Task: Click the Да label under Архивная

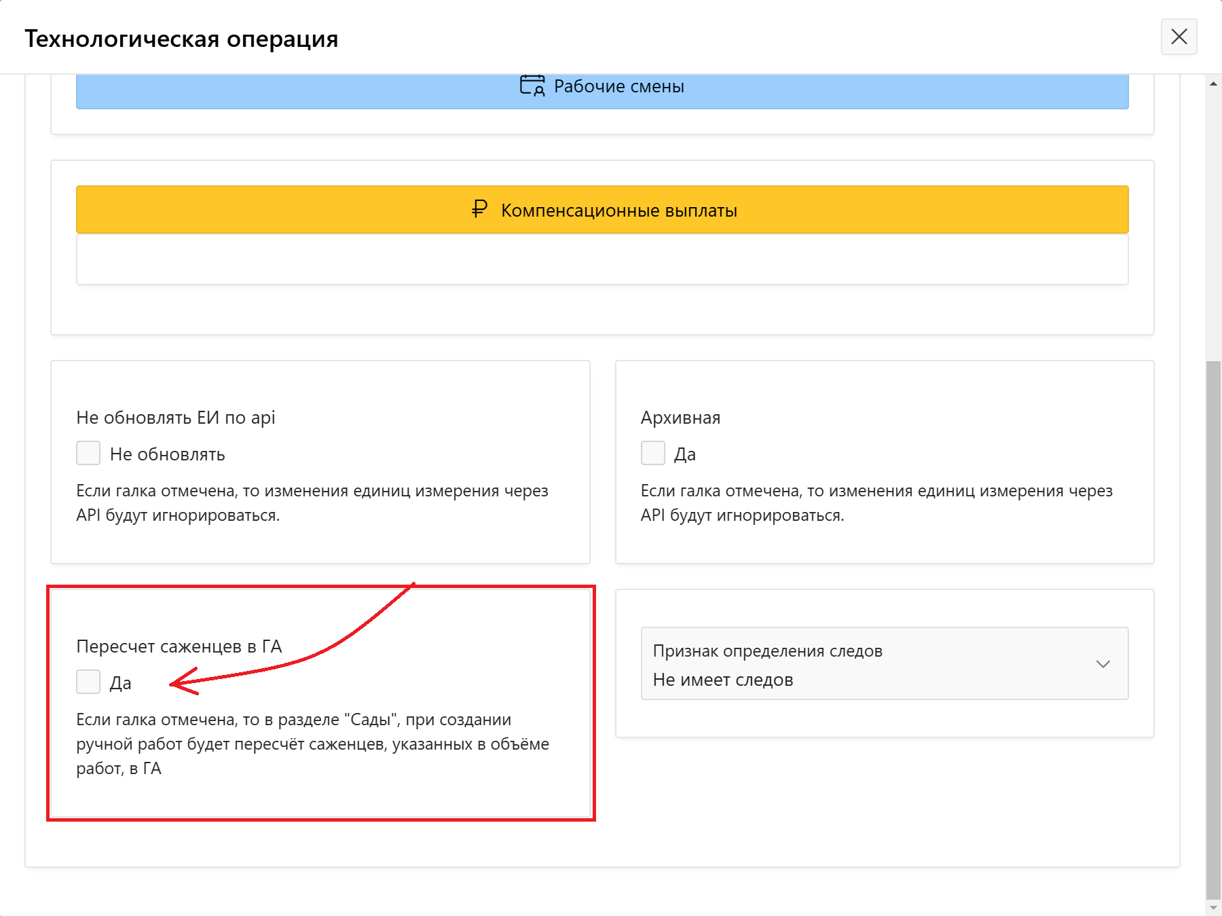Action: [x=684, y=454]
